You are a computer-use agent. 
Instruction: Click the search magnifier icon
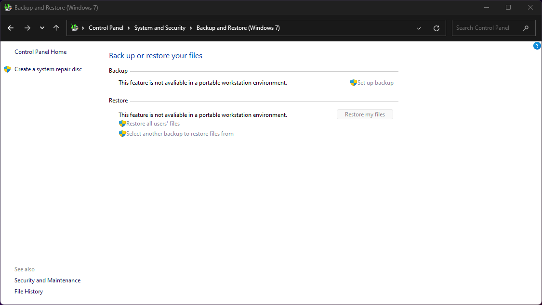coord(526,28)
